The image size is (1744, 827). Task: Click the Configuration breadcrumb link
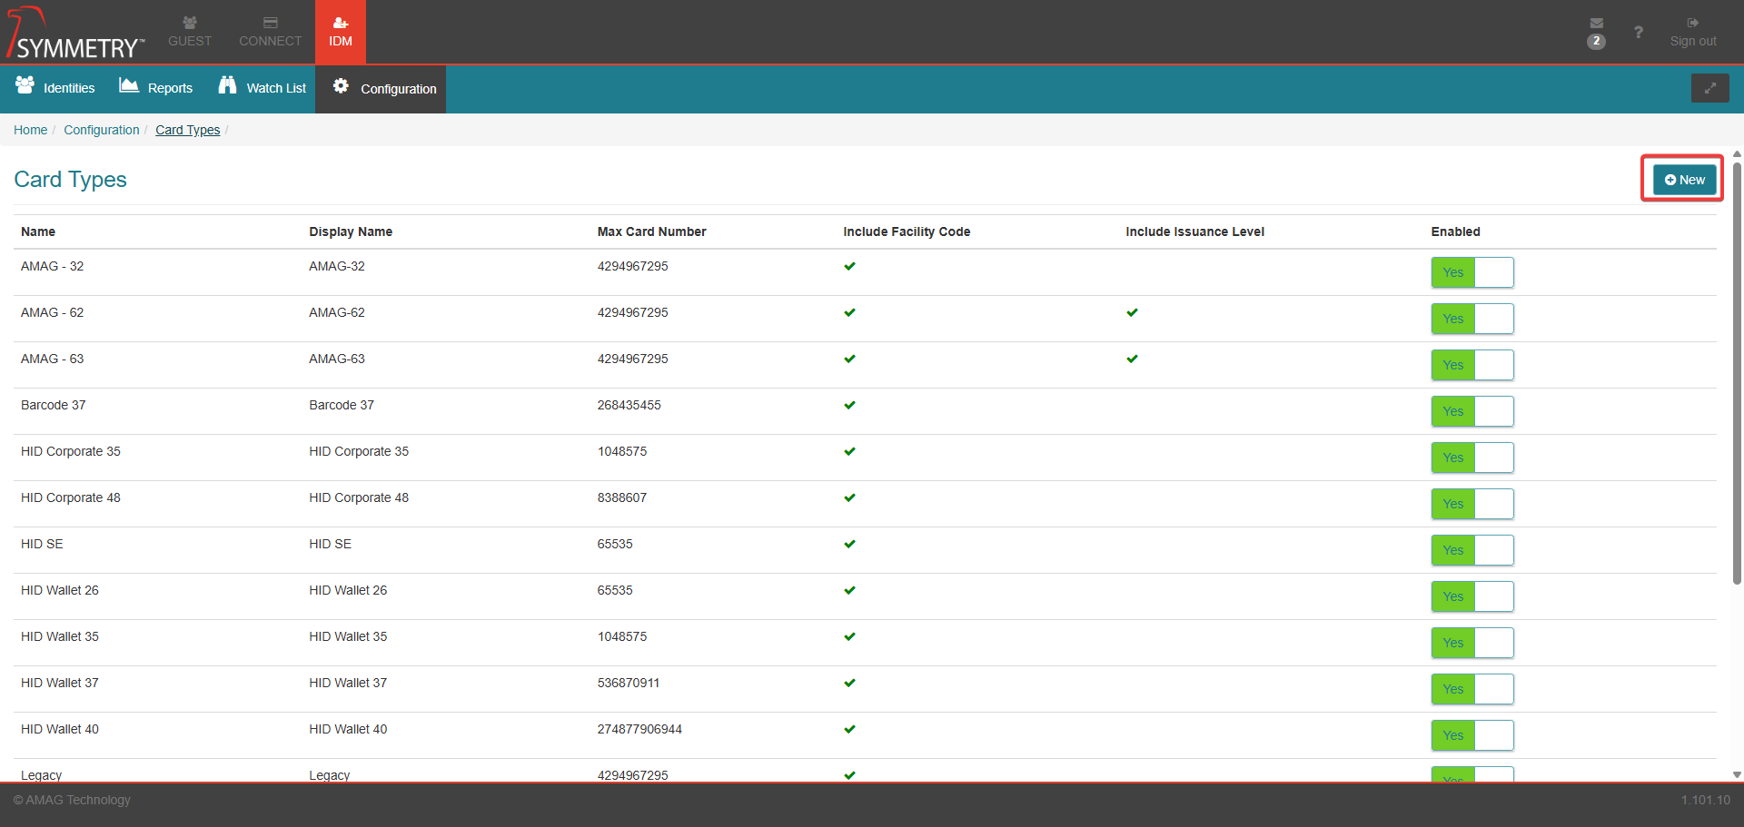[x=101, y=130]
